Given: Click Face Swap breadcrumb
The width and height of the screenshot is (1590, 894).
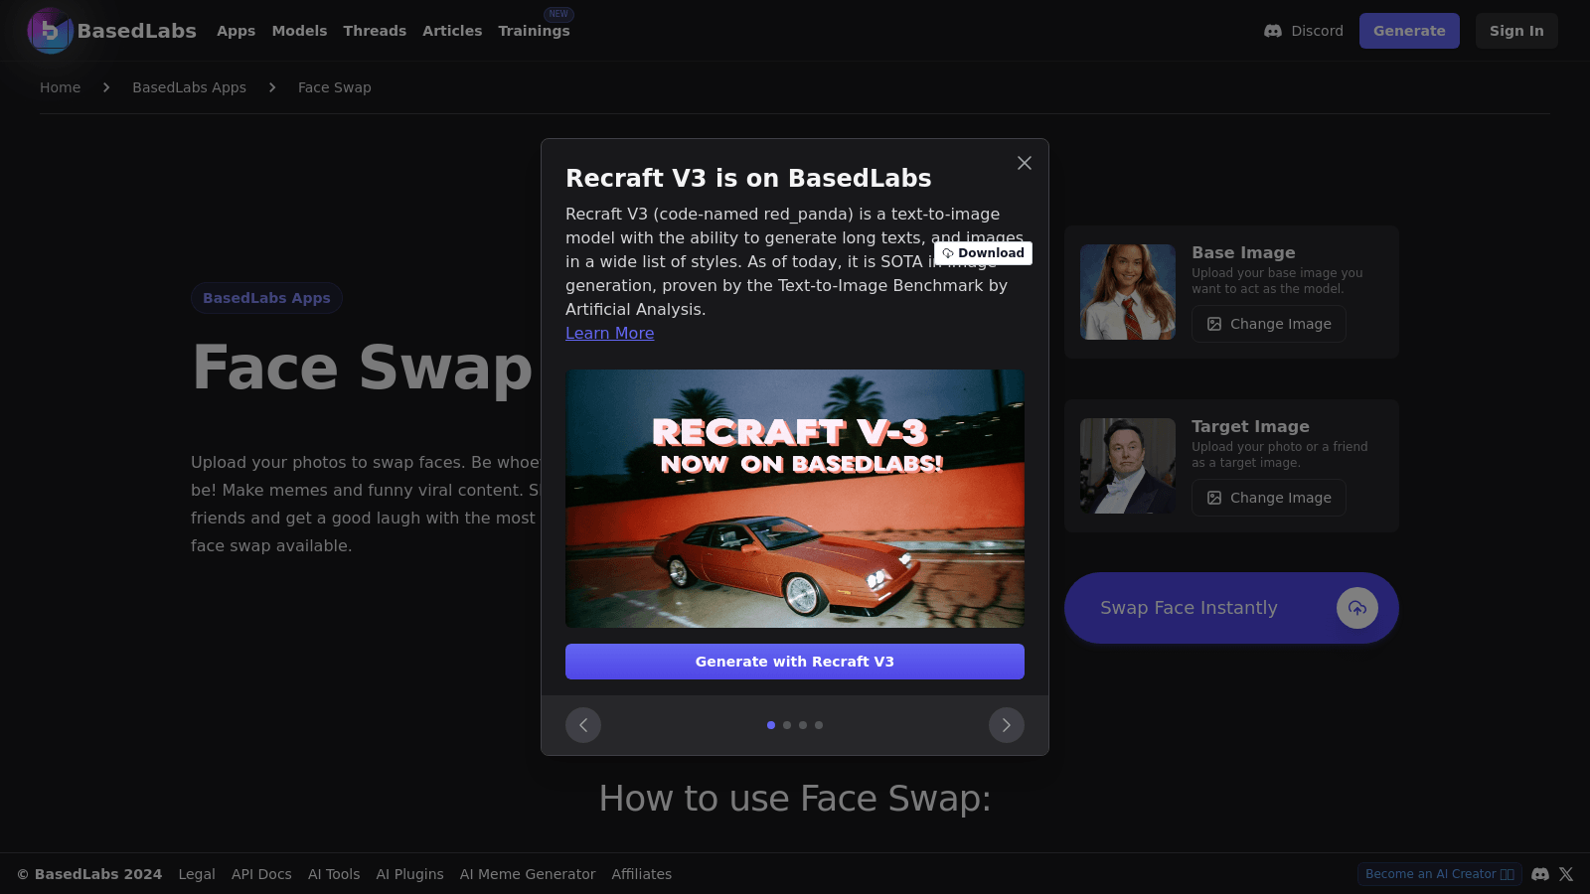Looking at the screenshot, I should coord(335,87).
